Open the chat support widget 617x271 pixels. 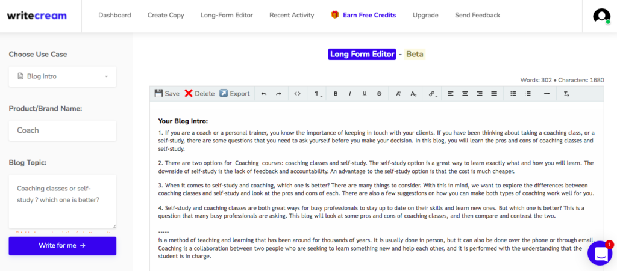coord(600,253)
